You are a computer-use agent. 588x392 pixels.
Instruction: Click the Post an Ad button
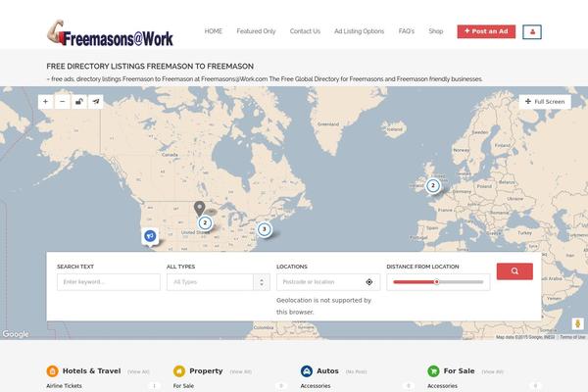click(x=486, y=31)
